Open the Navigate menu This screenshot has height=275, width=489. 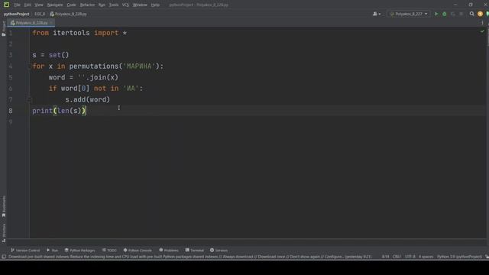(x=55, y=5)
